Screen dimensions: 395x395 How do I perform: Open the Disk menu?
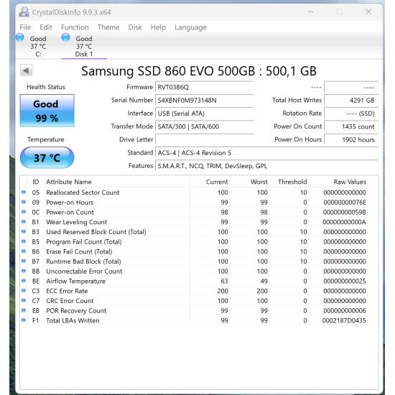coord(135,27)
